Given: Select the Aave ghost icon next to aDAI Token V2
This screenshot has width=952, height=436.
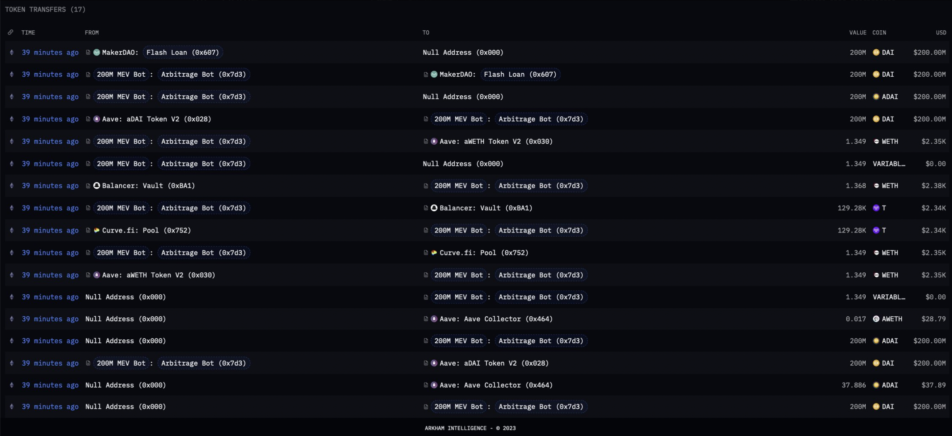Looking at the screenshot, I should point(97,119).
